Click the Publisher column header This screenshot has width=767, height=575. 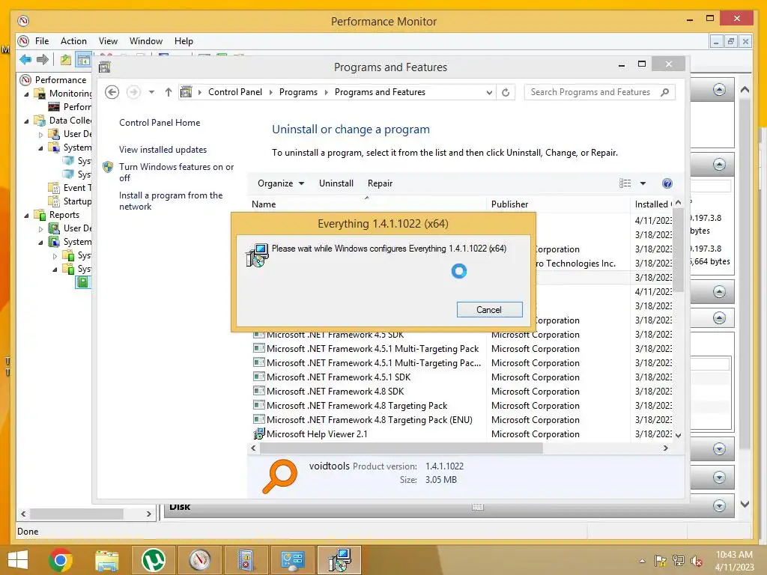click(x=558, y=204)
